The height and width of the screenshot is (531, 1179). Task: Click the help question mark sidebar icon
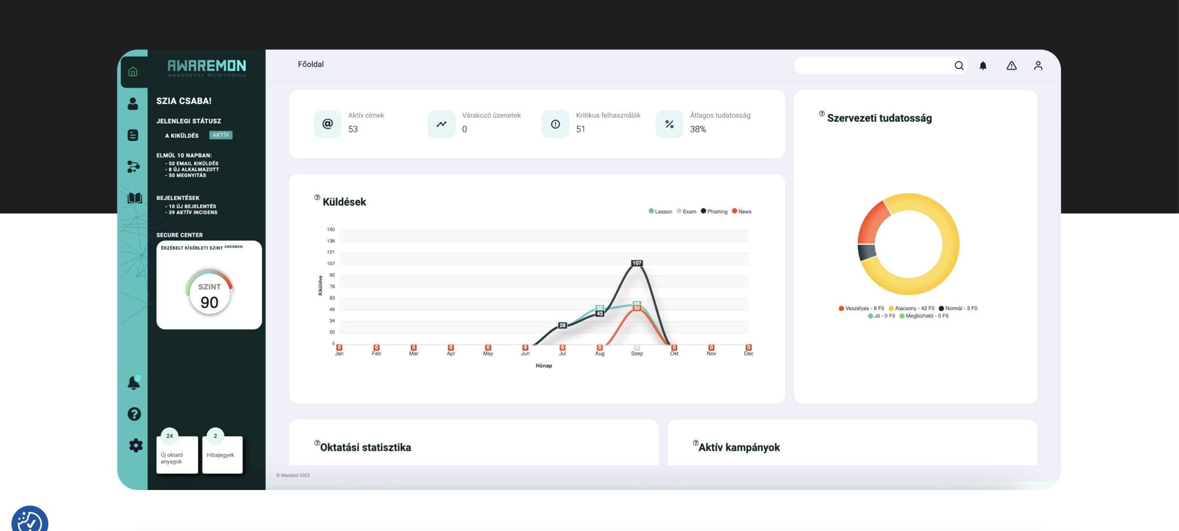pos(134,414)
